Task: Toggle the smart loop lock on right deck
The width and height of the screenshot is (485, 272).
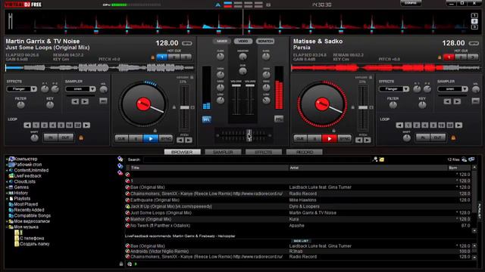Action: tap(453, 138)
